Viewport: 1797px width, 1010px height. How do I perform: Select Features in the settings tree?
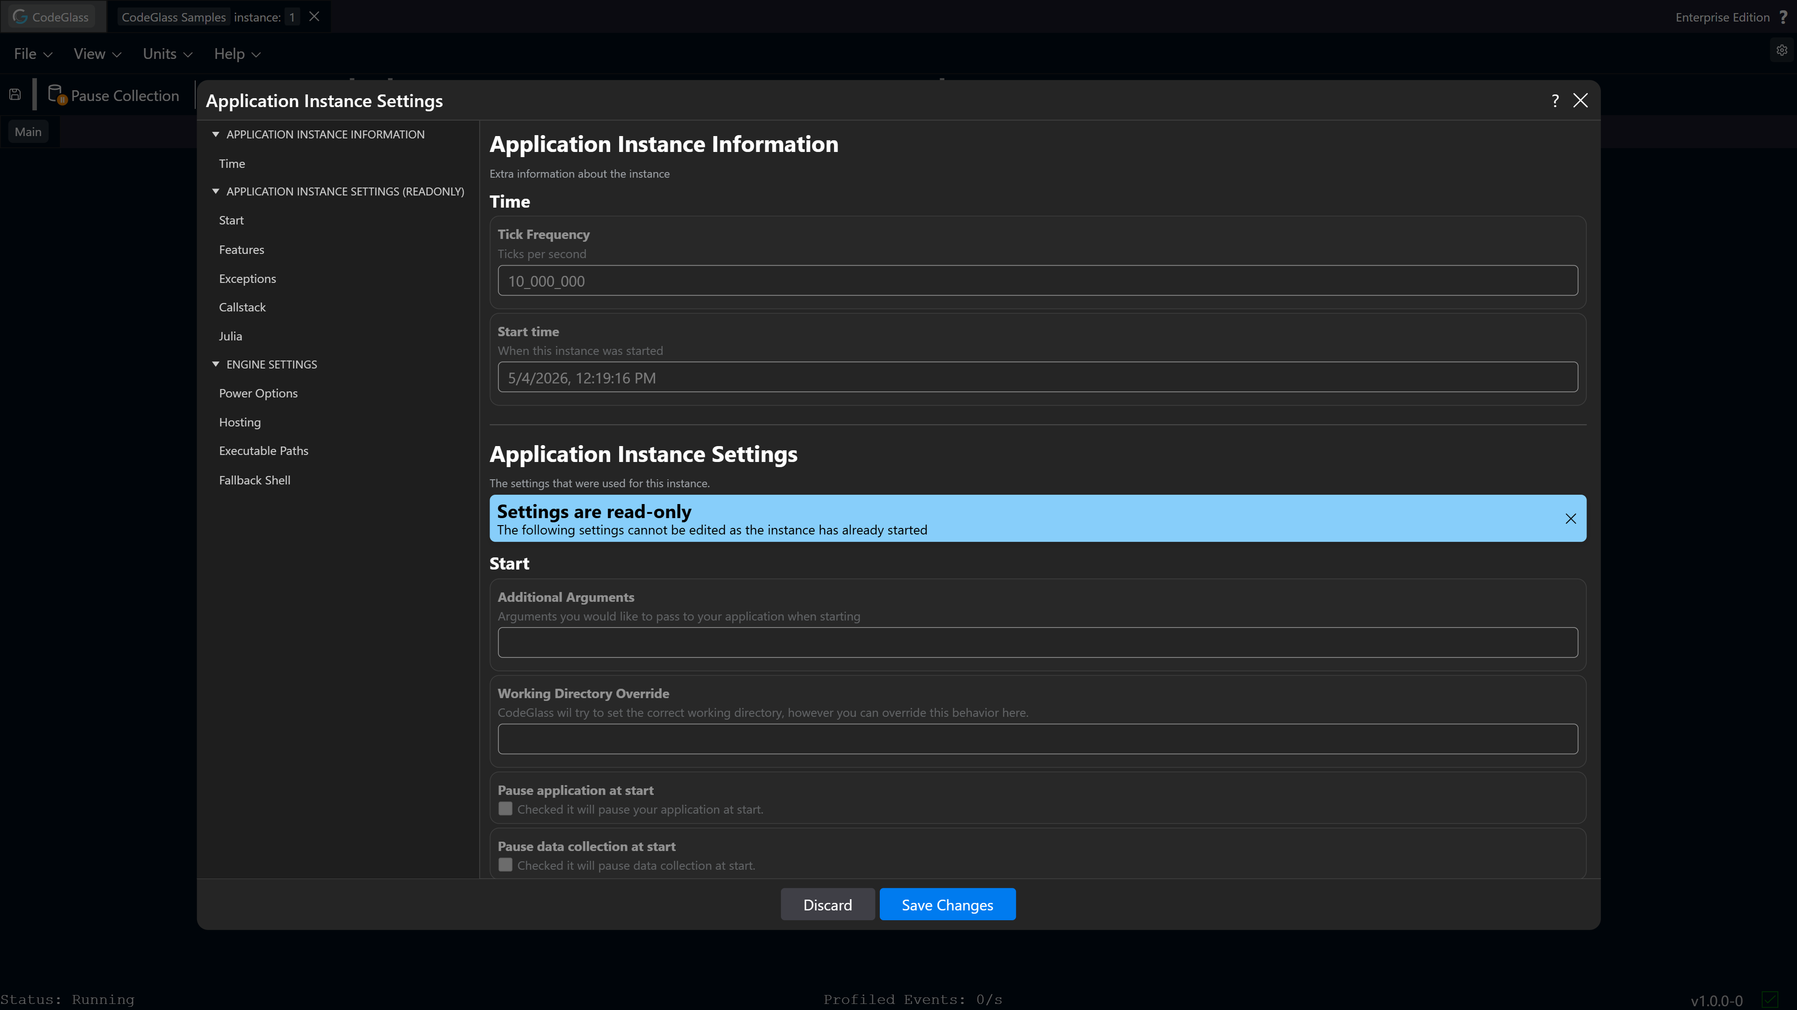(x=241, y=250)
